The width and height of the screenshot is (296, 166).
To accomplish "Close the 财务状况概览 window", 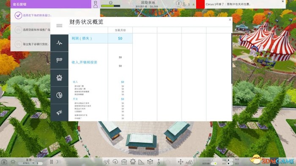I will pos(230,19).
